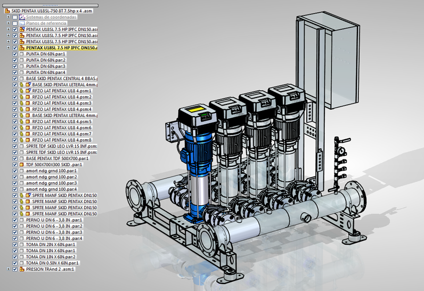
Task: Select the Planos de referencia label
Action: pos(46,23)
